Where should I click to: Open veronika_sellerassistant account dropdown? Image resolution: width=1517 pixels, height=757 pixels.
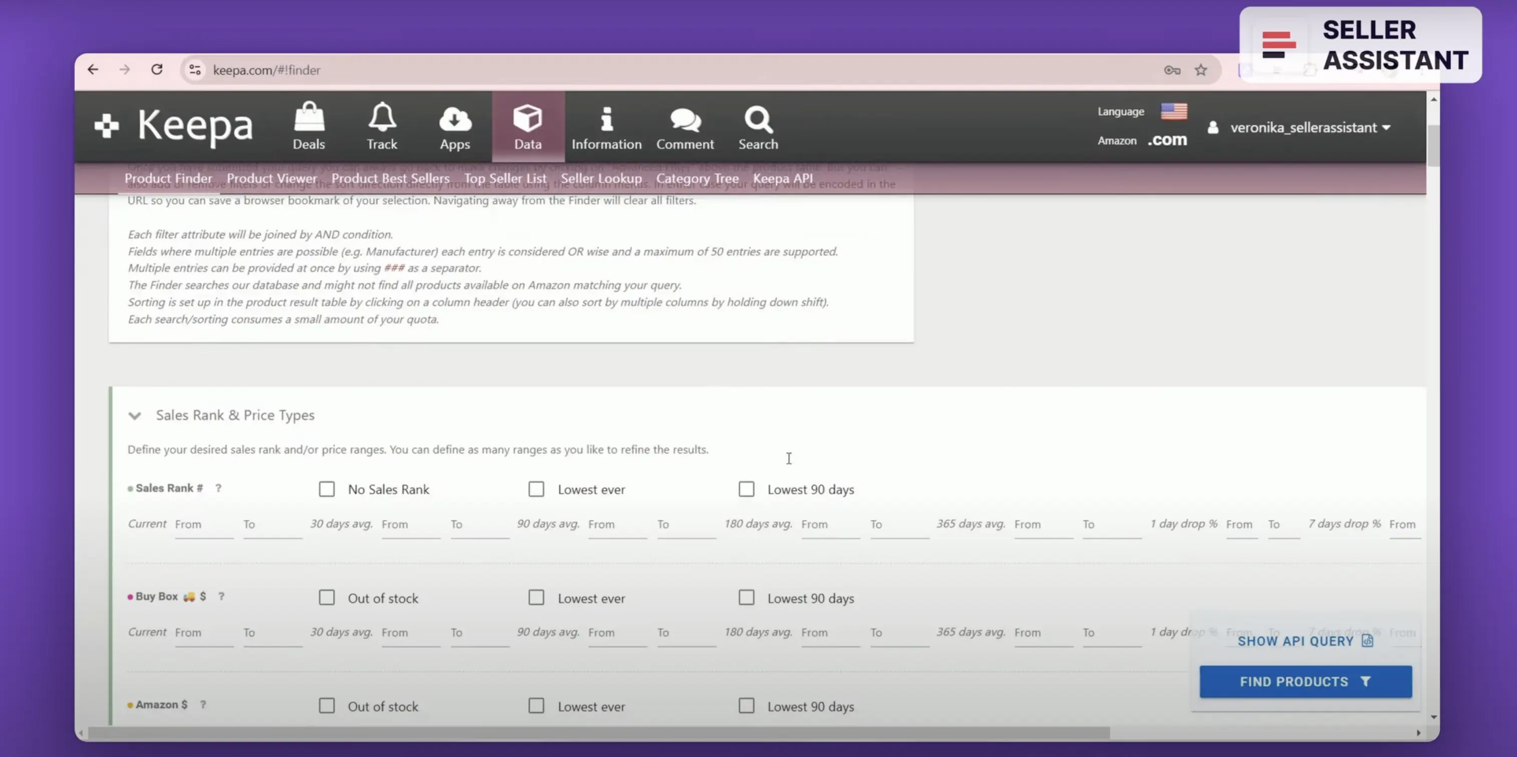click(1310, 127)
